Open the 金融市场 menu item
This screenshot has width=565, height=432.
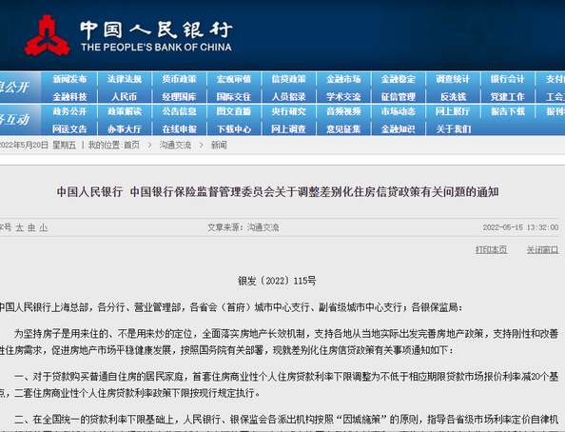343,79
